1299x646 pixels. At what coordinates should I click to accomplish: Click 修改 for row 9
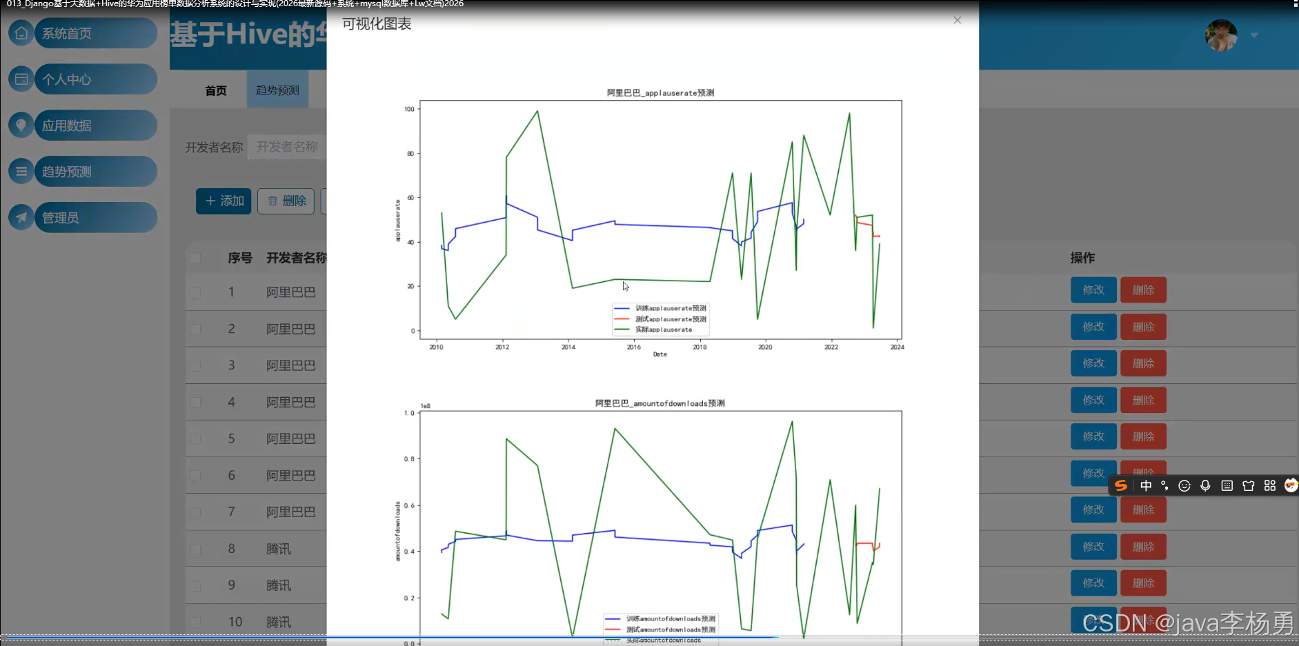(x=1093, y=583)
